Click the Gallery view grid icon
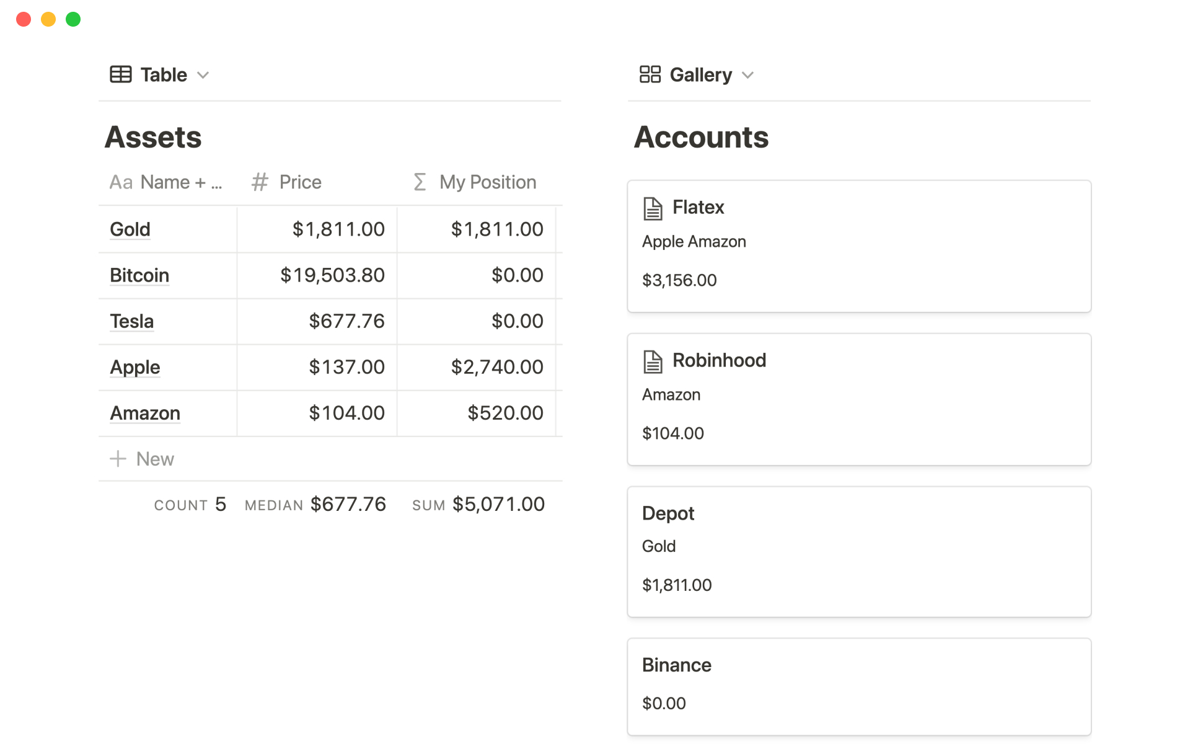1190x744 pixels. click(x=650, y=74)
